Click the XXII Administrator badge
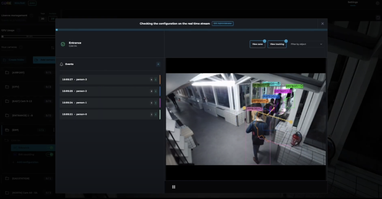The width and height of the screenshot is (382, 199). coord(223,23)
